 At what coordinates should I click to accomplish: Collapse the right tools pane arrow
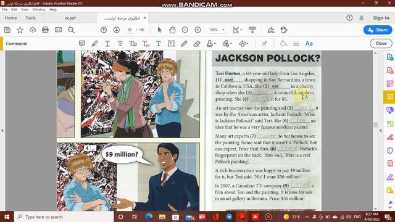pos(380,131)
